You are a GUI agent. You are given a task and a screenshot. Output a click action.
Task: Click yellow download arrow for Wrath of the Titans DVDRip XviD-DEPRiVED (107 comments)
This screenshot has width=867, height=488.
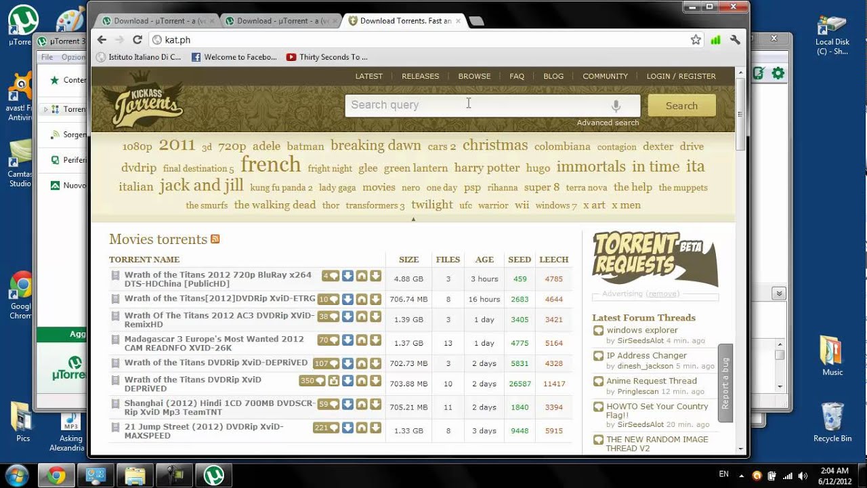(x=375, y=363)
